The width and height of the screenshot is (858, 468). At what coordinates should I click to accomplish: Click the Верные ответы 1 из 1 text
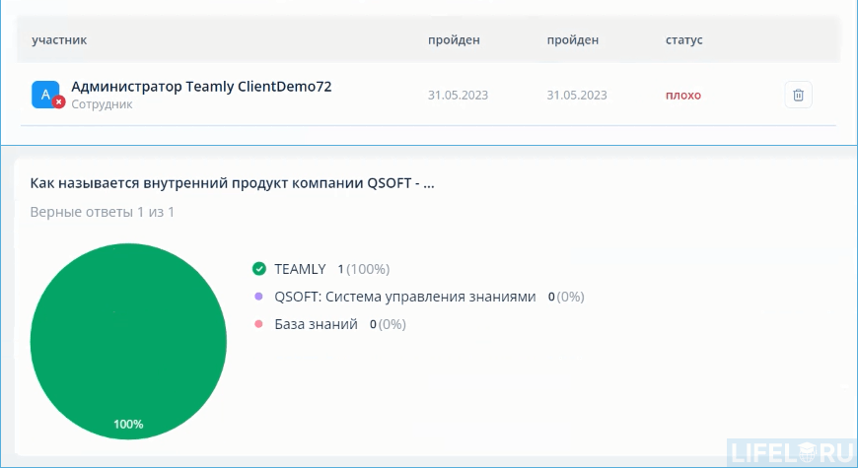(x=103, y=212)
